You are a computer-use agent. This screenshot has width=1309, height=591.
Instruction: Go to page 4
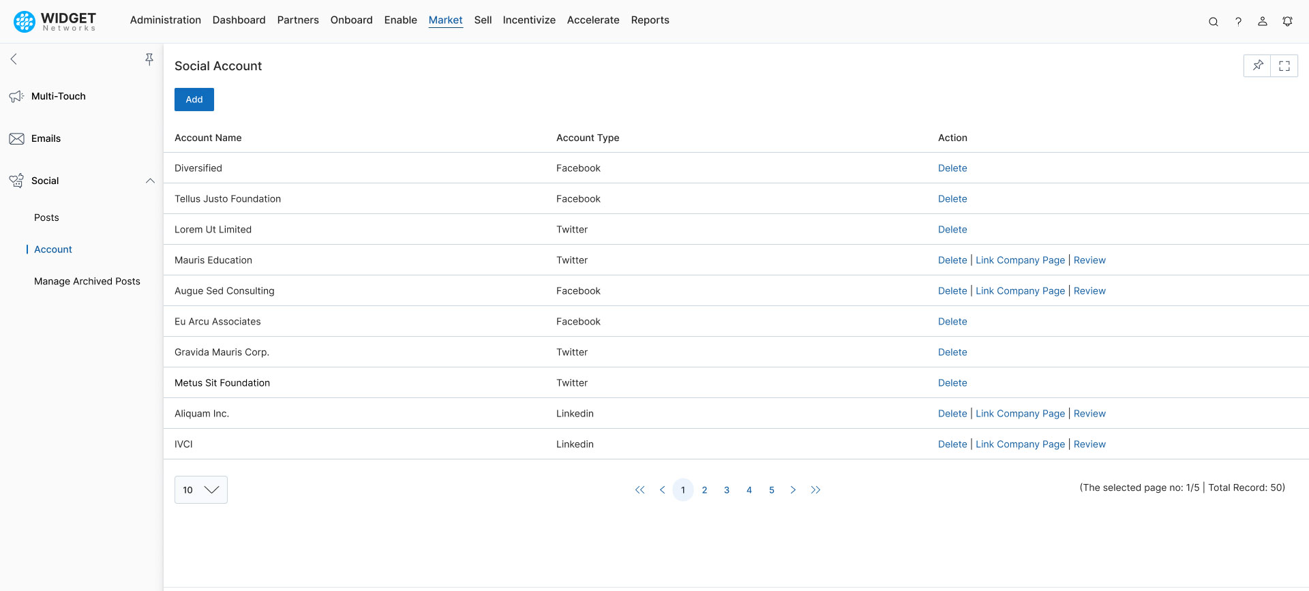click(x=749, y=490)
